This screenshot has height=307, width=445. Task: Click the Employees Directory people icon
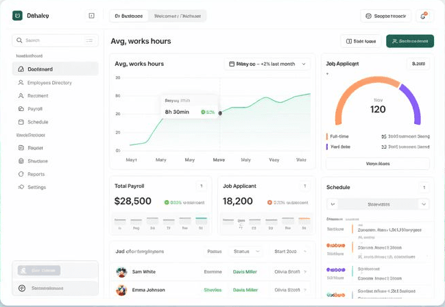pos(21,83)
